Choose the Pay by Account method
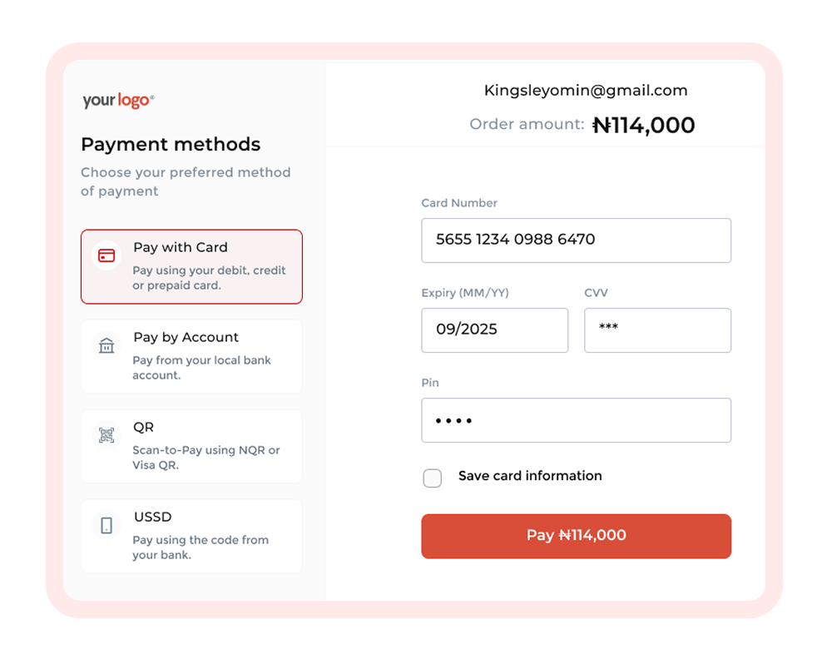Image resolution: width=827 pixels, height=659 pixels. [x=191, y=356]
